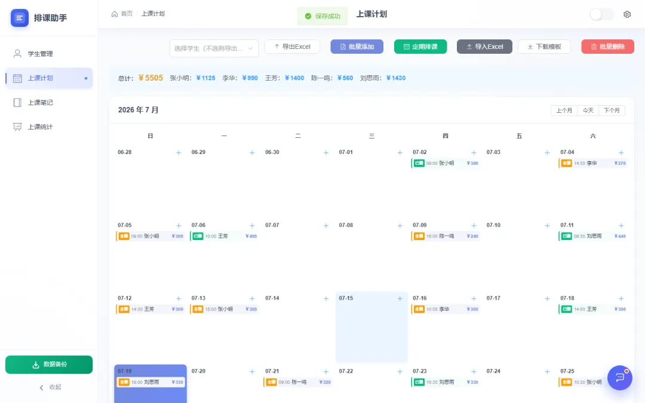
Task: Open 07-12 王芳 14:30 lesson
Action: click(x=150, y=309)
